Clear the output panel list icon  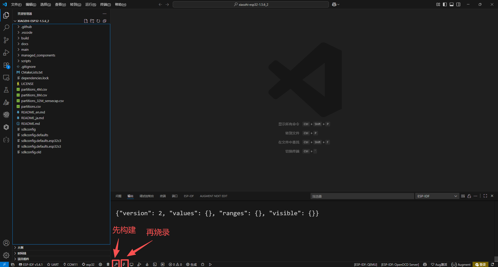pyautogui.click(x=463, y=196)
